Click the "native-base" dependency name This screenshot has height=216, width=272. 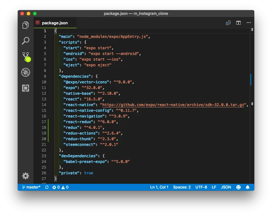point(78,93)
